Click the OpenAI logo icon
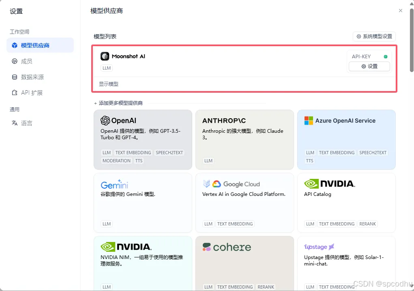The width and height of the screenshot is (414, 291). [x=105, y=121]
